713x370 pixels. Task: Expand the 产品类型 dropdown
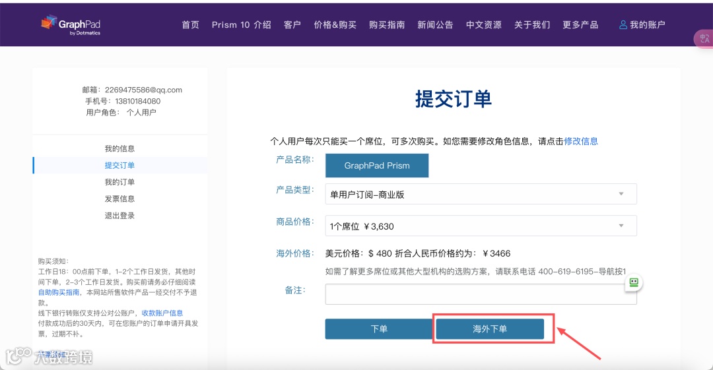pyautogui.click(x=481, y=194)
